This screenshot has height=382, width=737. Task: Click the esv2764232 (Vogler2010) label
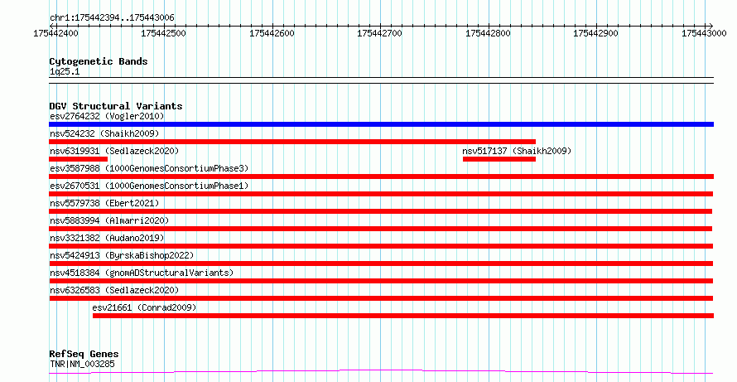(x=107, y=116)
